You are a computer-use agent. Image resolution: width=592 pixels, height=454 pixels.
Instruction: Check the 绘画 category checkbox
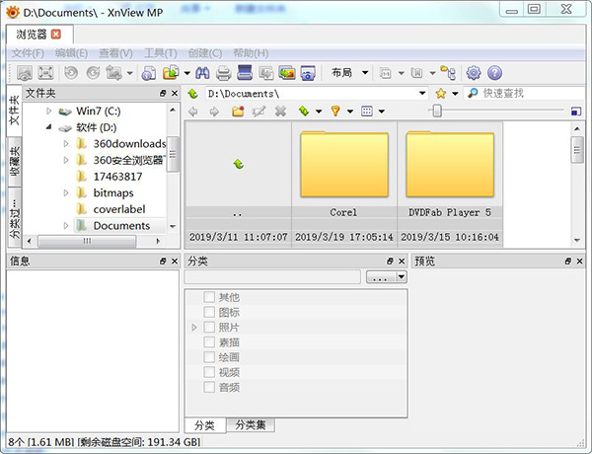click(209, 357)
